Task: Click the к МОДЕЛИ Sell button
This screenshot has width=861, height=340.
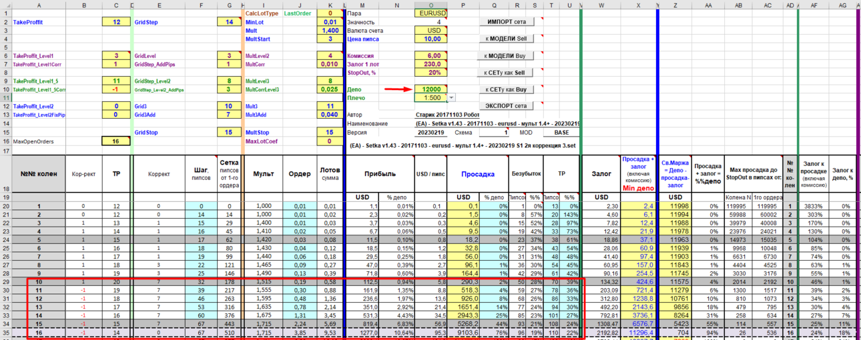Action: pyautogui.click(x=506, y=39)
